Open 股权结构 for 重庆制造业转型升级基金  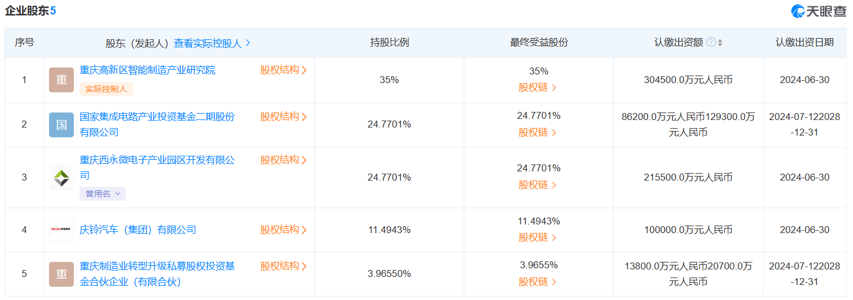tap(283, 266)
